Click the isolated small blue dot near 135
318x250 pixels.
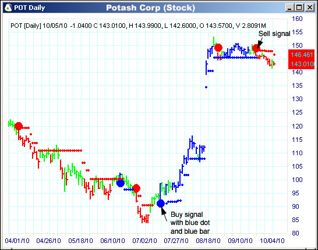[206, 87]
